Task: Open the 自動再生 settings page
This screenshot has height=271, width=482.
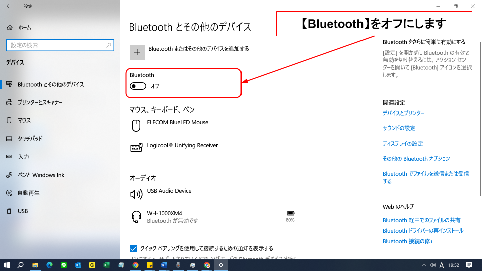Action: 28,193
